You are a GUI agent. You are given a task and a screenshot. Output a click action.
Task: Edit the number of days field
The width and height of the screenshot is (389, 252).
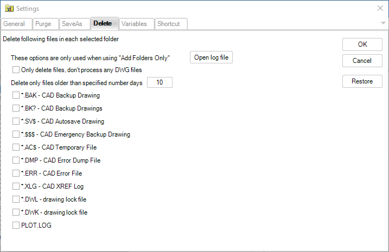coord(160,82)
